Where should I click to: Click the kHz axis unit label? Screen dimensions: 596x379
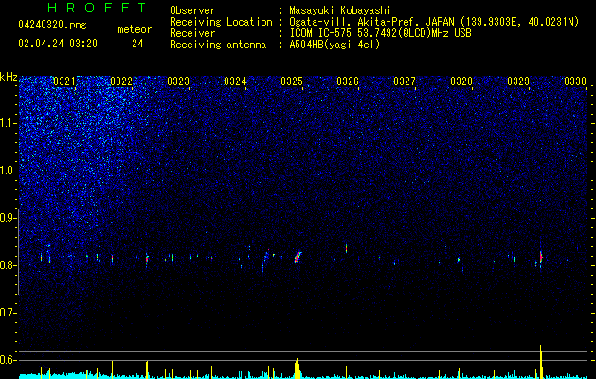coord(9,77)
